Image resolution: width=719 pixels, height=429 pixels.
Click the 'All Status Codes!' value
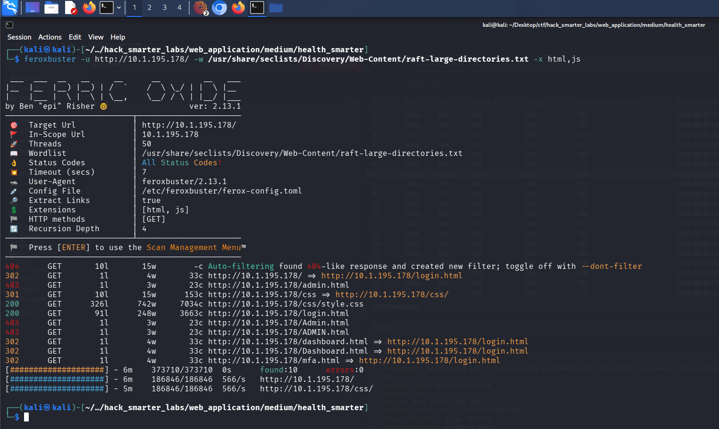182,162
